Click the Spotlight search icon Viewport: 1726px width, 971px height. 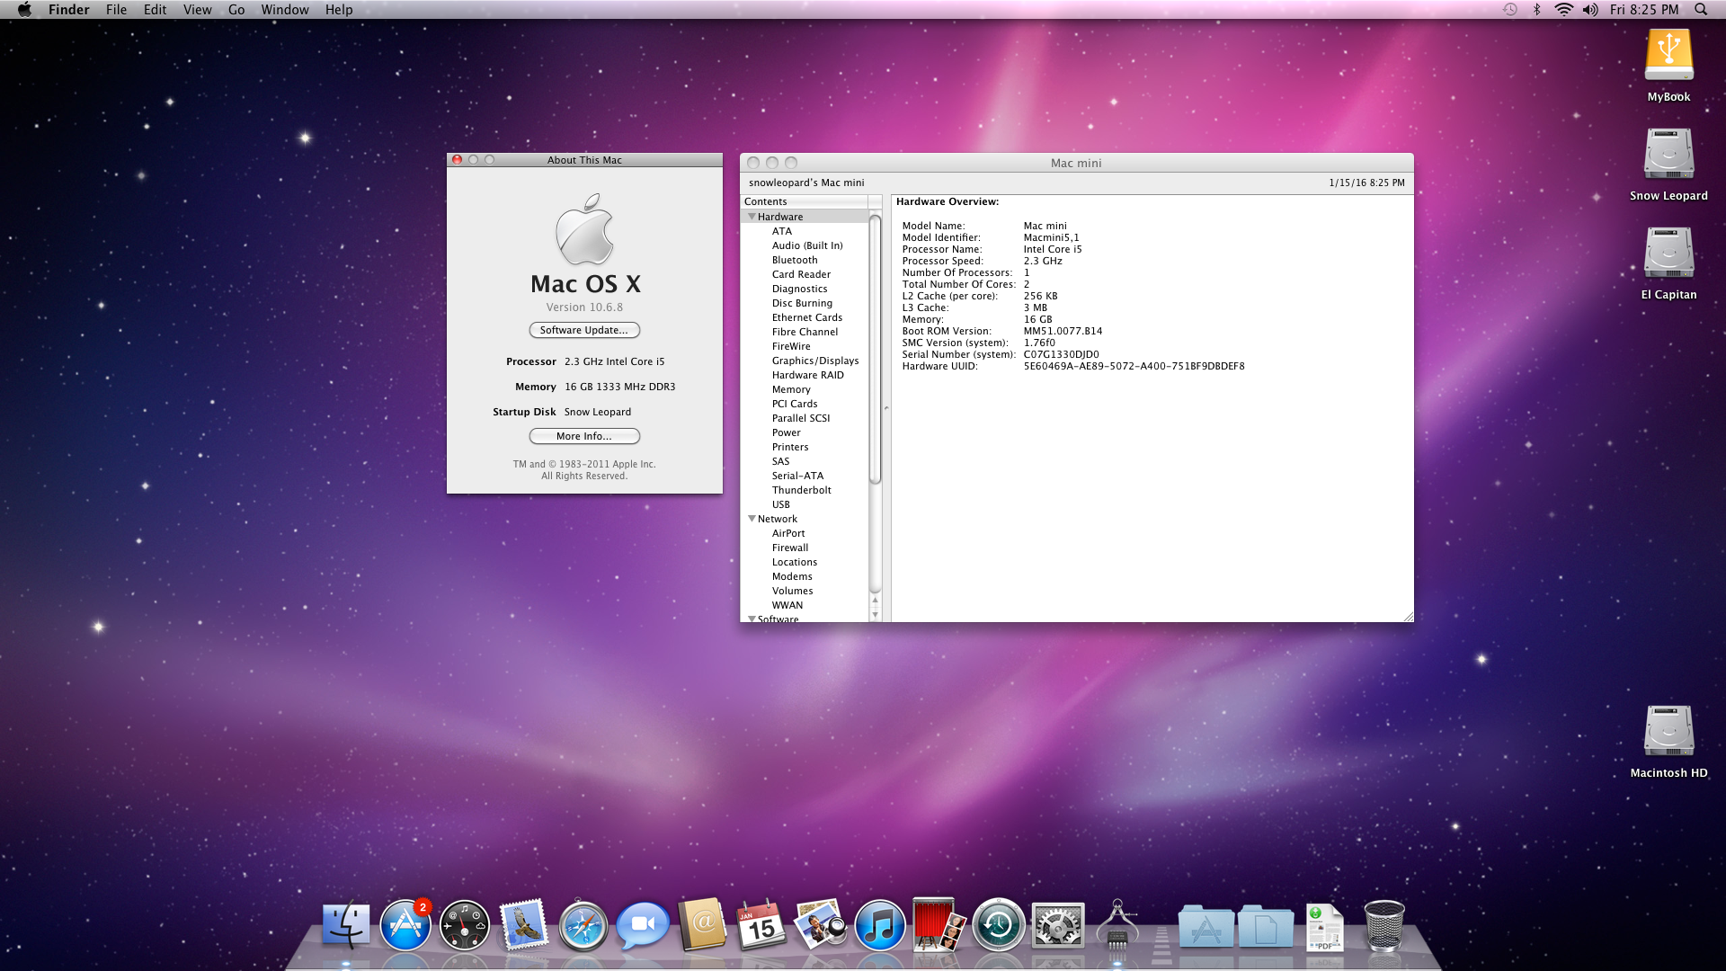pos(1701,10)
